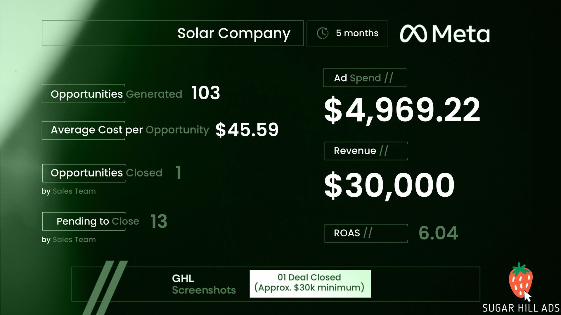Click the Meta infinity logo icon
Image resolution: width=561 pixels, height=315 pixels.
[x=413, y=34]
